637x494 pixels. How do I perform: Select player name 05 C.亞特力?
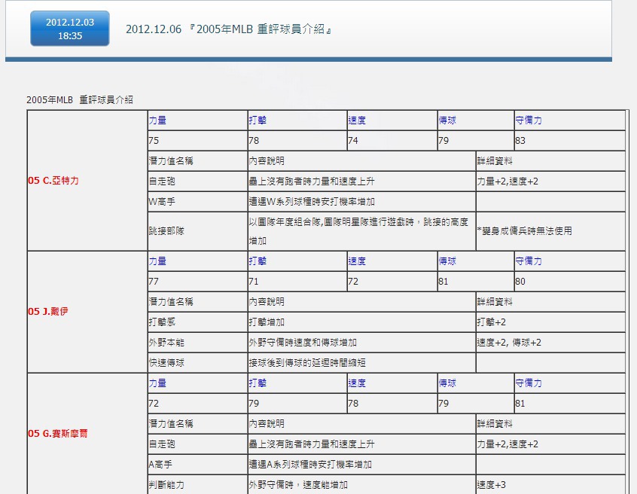(53, 181)
